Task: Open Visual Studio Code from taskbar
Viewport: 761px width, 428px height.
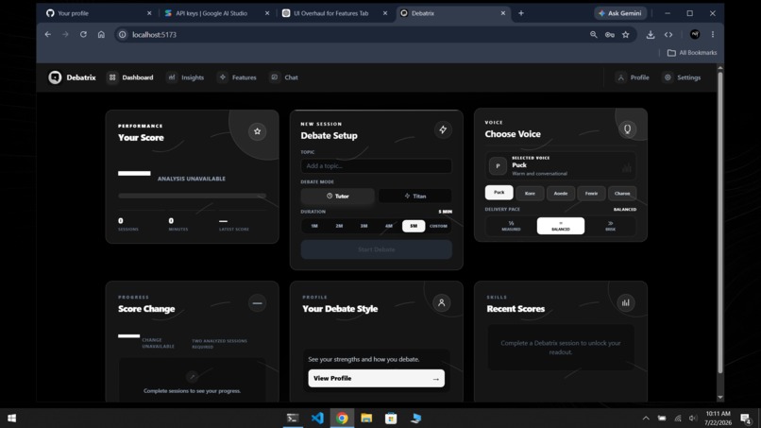Action: tap(317, 419)
